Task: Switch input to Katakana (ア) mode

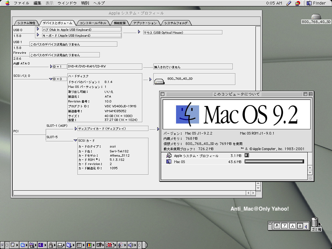Action: (x=285, y=226)
